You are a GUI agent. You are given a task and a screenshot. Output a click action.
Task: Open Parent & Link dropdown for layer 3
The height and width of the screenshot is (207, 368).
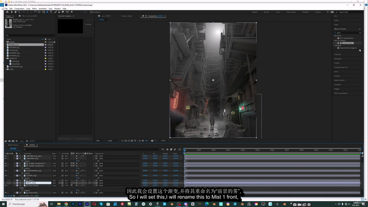coord(120,156)
